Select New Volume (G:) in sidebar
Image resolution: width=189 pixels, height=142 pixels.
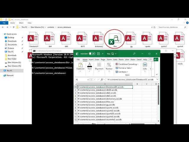click(14, 62)
